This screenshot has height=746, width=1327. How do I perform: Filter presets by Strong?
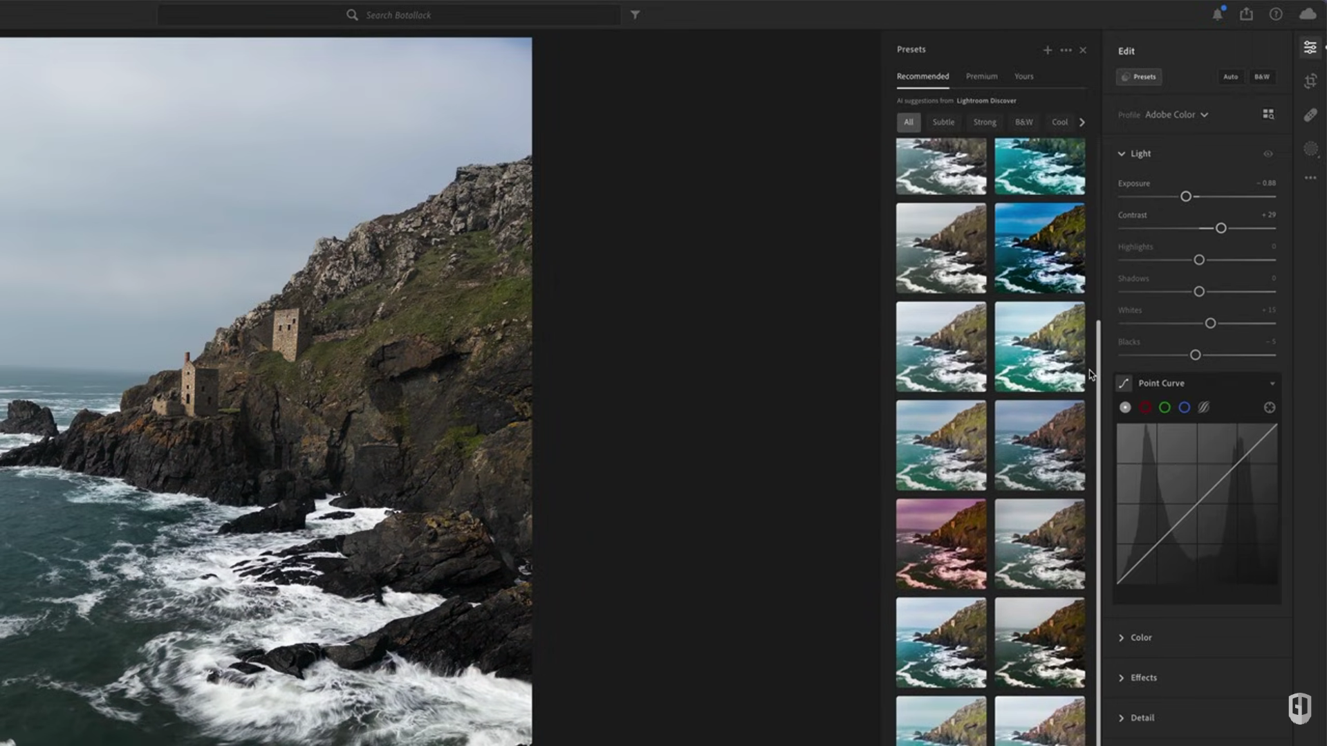tap(985, 122)
